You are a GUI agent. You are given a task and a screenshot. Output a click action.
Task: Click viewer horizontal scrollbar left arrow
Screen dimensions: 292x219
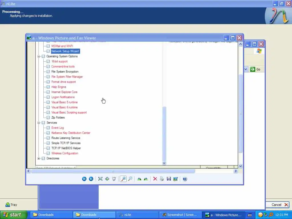[28, 171]
